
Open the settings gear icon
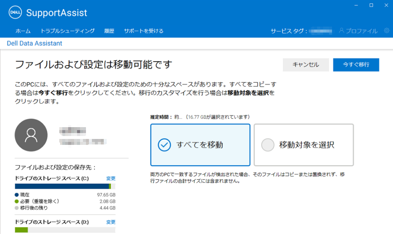click(x=387, y=30)
